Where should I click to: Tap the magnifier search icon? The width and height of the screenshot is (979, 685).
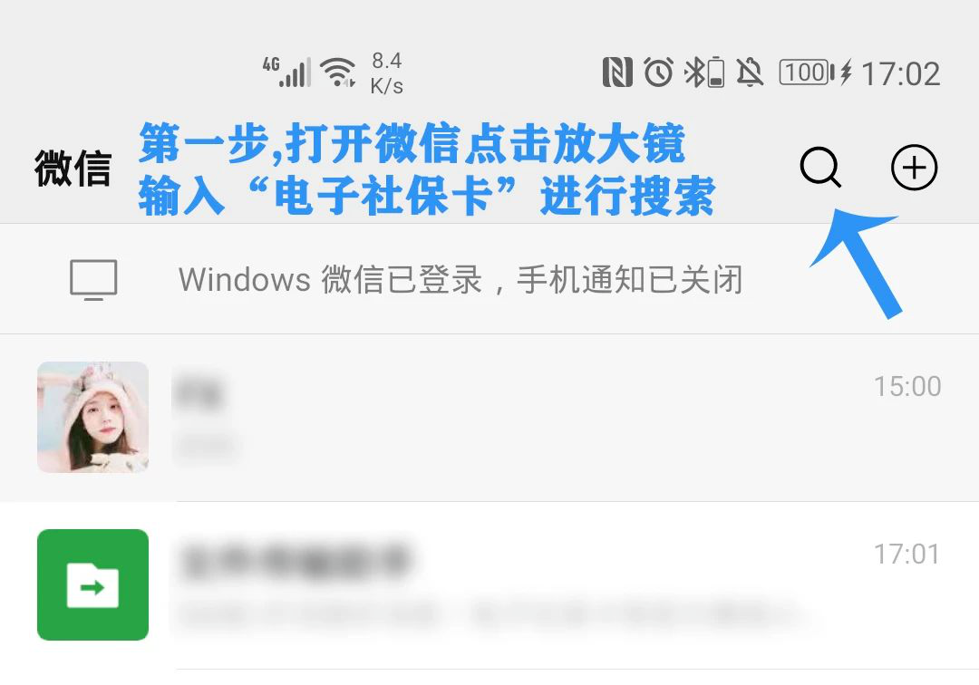coord(820,167)
